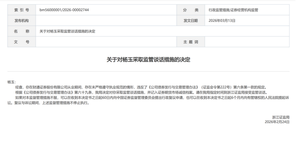Screen dimensions: 296x142
Task: Click the empty 文号 value cell
Action: (106, 42)
